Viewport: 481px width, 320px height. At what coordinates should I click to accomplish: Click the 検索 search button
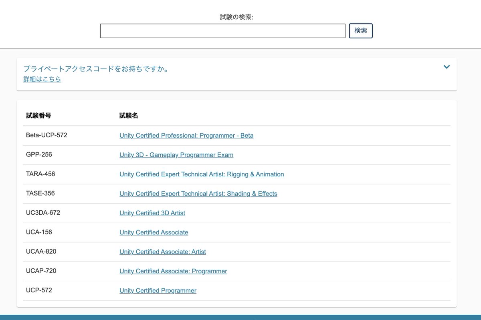pos(361,31)
